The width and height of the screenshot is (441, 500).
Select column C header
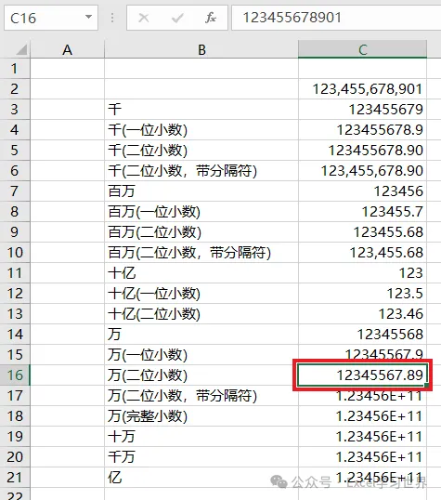pos(362,49)
